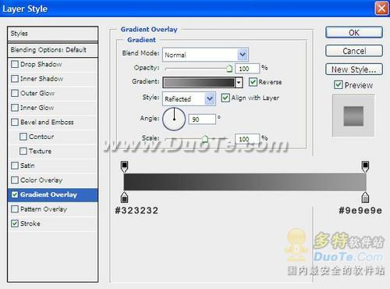Select the #323232 bottom color stop
390x289 pixels.
125,198
